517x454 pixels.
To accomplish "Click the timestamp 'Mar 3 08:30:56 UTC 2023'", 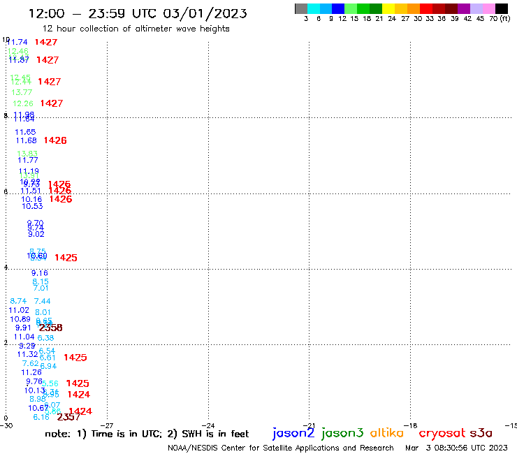I will coord(456,448).
